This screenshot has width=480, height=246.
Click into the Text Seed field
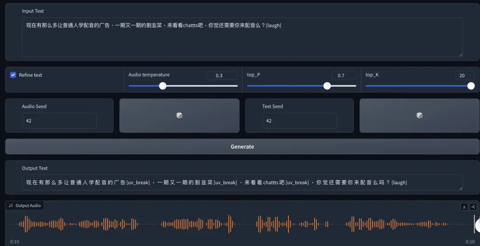299,121
